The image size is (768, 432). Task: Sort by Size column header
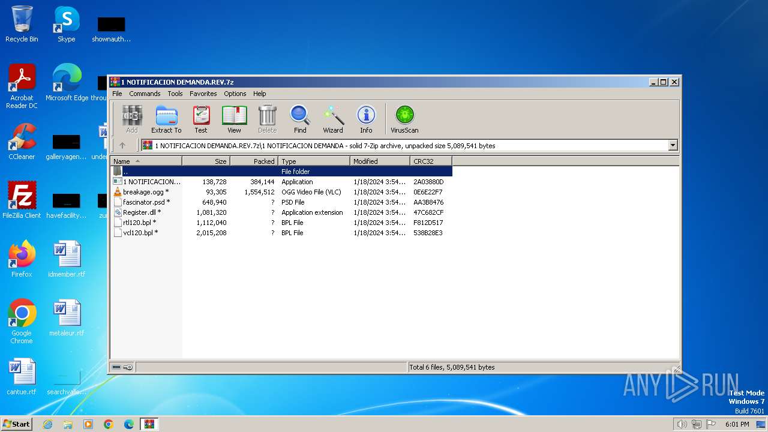(206, 161)
